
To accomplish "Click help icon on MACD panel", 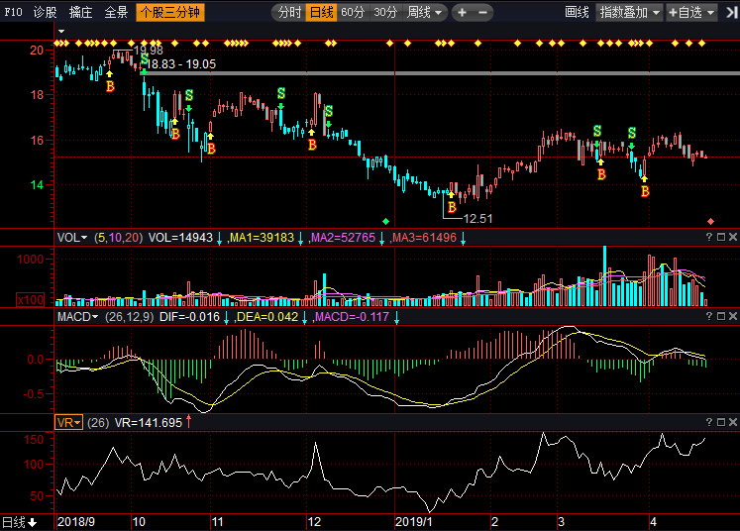I will click(709, 316).
